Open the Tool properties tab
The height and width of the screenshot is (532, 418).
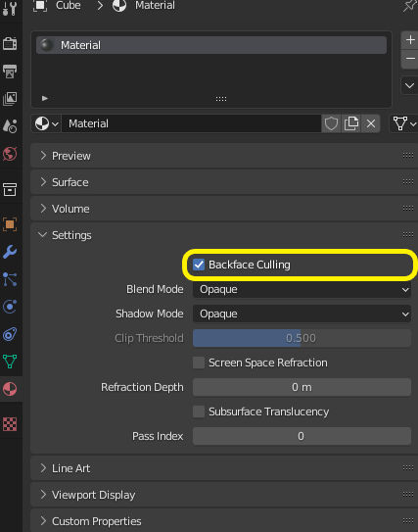10,8
